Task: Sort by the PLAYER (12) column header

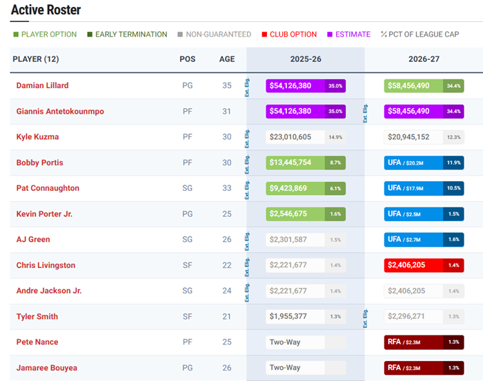Action: pos(36,59)
